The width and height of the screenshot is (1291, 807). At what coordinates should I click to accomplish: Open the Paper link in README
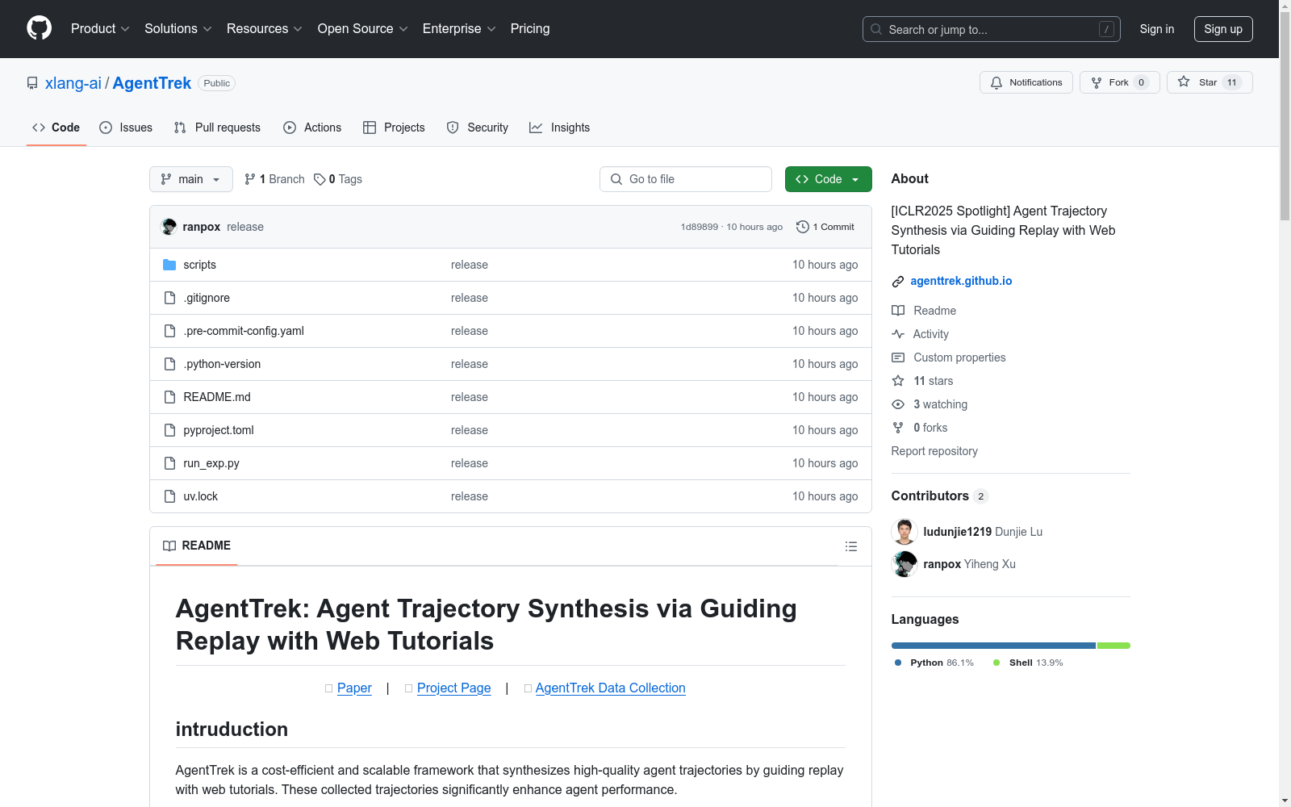354,688
